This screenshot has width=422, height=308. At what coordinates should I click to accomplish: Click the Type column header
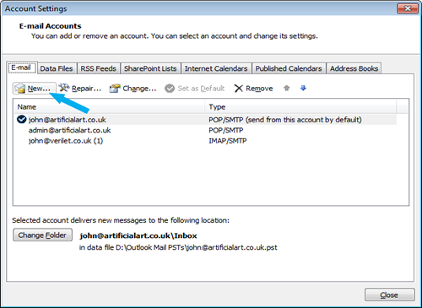pos(301,107)
